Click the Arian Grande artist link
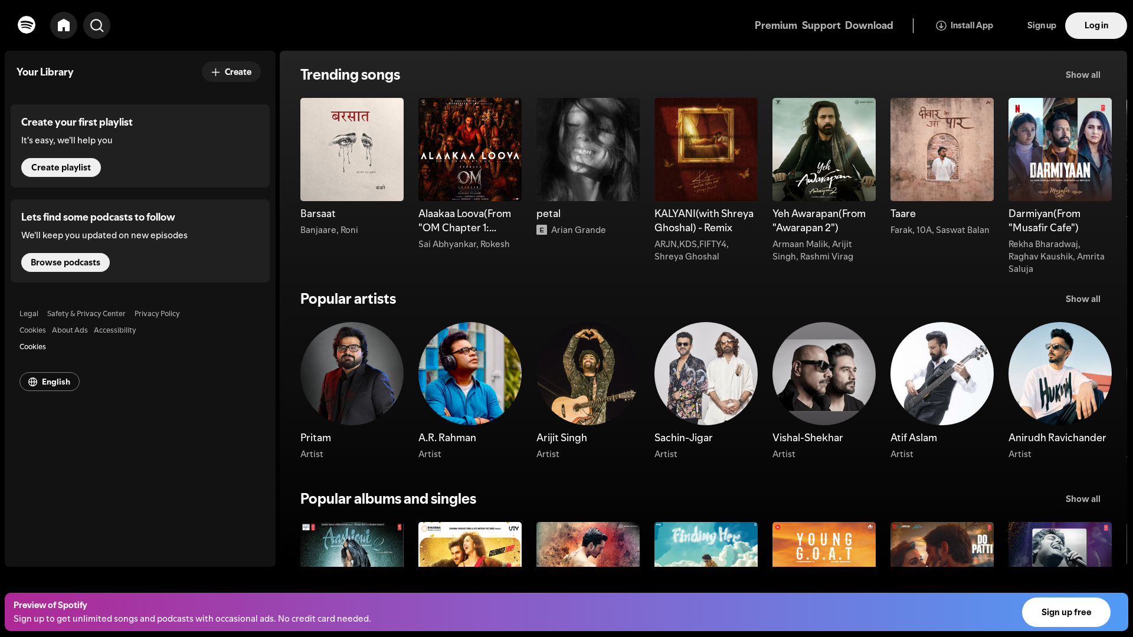The height and width of the screenshot is (637, 1133). click(578, 230)
